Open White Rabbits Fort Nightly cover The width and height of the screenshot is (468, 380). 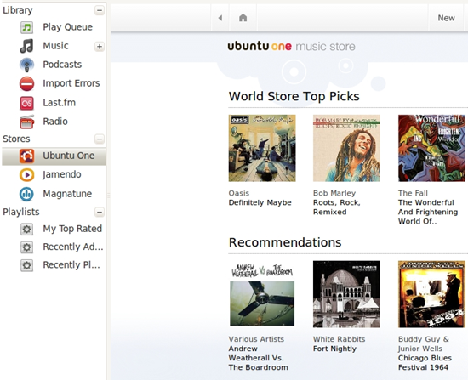click(x=346, y=294)
